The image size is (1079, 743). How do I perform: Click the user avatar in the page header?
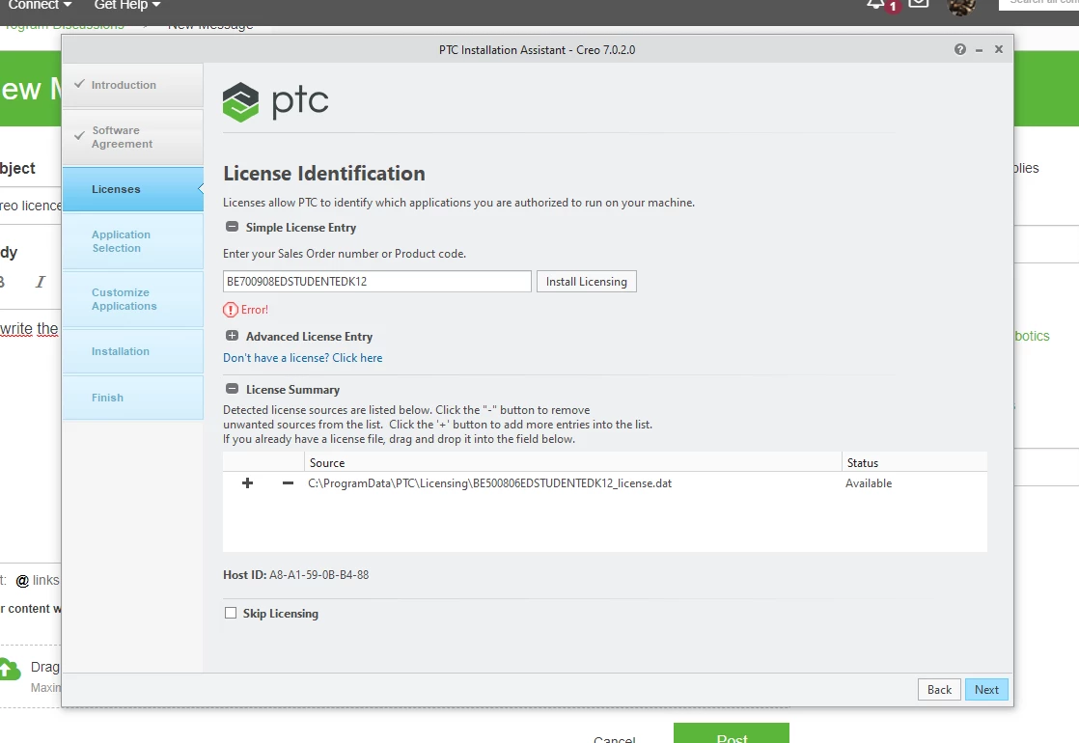pos(961,6)
